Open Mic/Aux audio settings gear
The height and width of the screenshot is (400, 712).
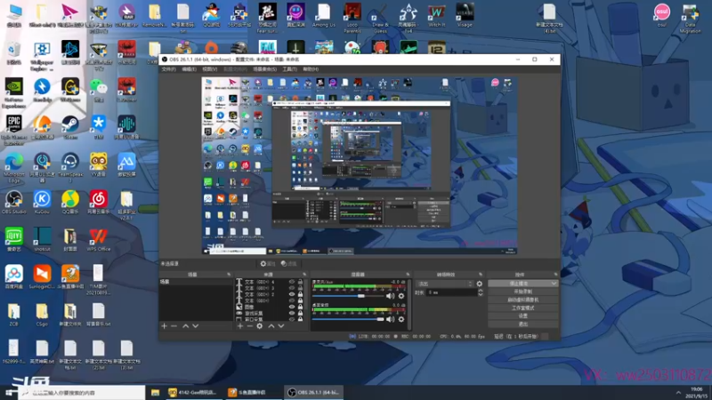(x=401, y=296)
